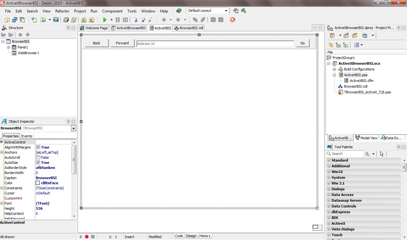Image resolution: width=407 pixels, height=240 pixels.
Task: Click the Collapse all nodes icon in Project Manager
Action: pyautogui.click(x=346, y=45)
